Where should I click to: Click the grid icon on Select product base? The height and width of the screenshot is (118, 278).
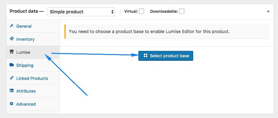tap(146, 56)
